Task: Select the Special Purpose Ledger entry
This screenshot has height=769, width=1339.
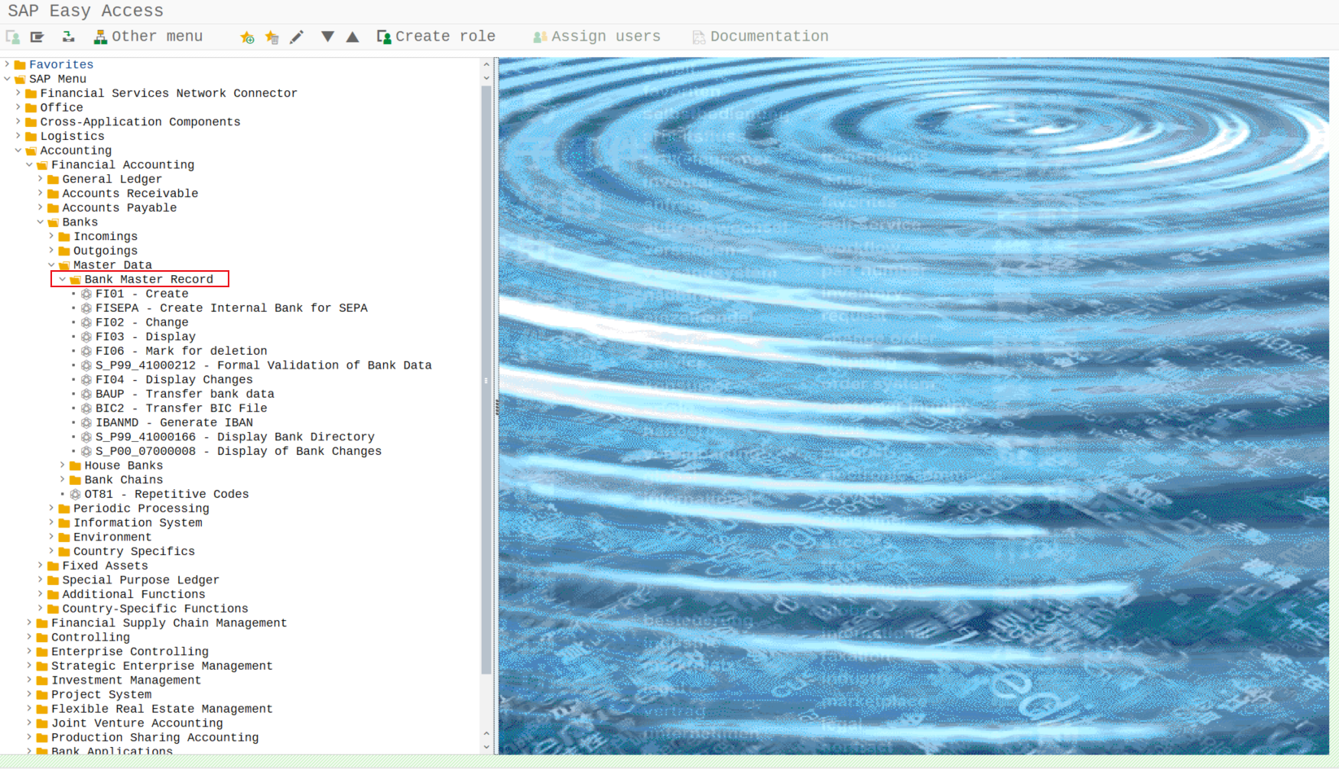Action: [141, 580]
